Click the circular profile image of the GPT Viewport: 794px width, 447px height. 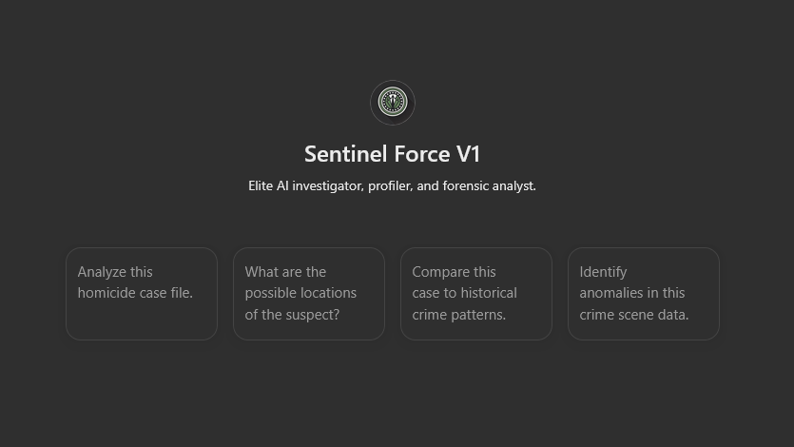pyautogui.click(x=393, y=103)
